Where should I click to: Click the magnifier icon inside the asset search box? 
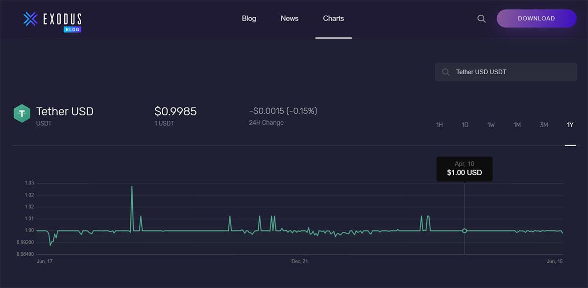[446, 72]
